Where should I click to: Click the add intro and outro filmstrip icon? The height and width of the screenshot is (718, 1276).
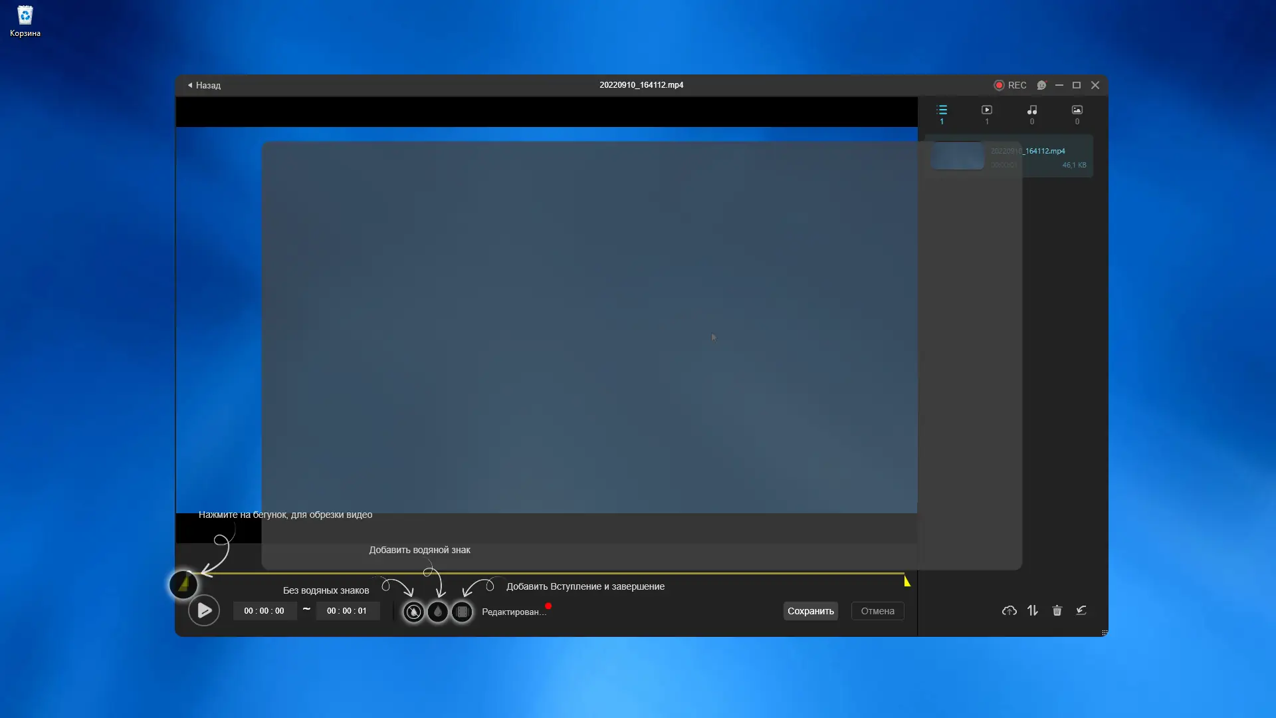click(x=463, y=612)
